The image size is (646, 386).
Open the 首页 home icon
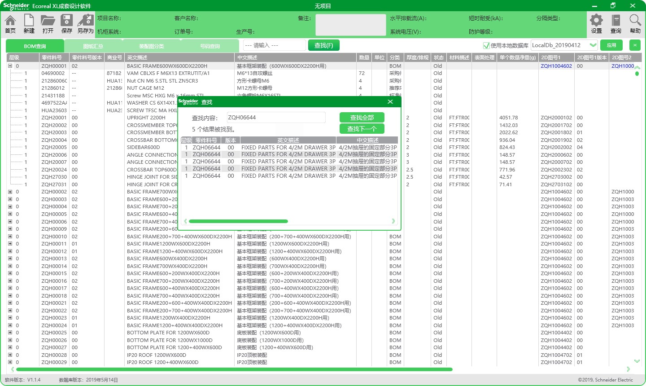(x=10, y=24)
